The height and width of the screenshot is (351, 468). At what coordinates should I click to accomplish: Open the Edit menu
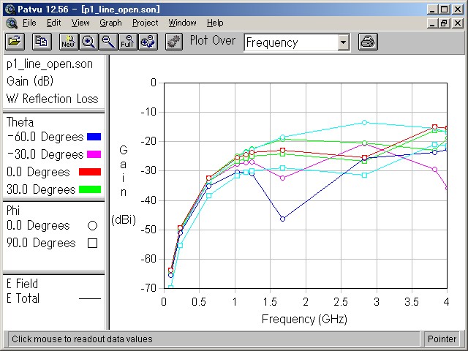pyautogui.click(x=53, y=23)
